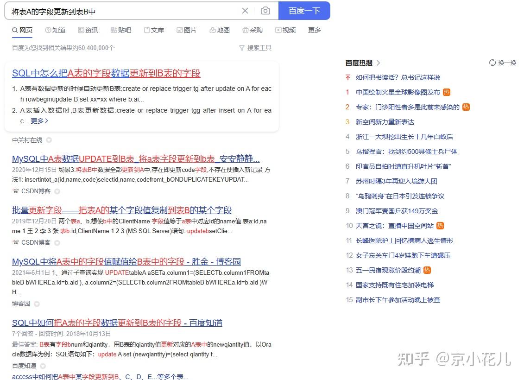Screen dimensions: 524x380
Task: Open hot search 乌指挥官：找到约500具俄士兵尸体
Action: [x=406, y=152]
